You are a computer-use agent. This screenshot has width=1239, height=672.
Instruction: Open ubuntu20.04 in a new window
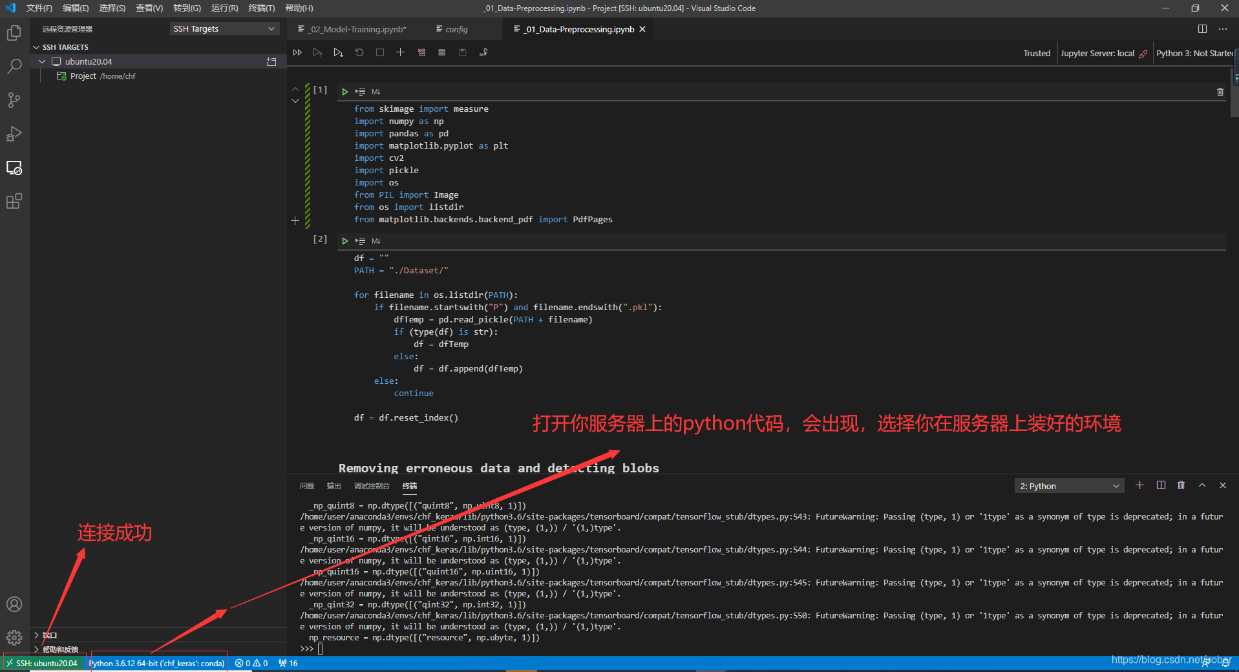coord(271,61)
